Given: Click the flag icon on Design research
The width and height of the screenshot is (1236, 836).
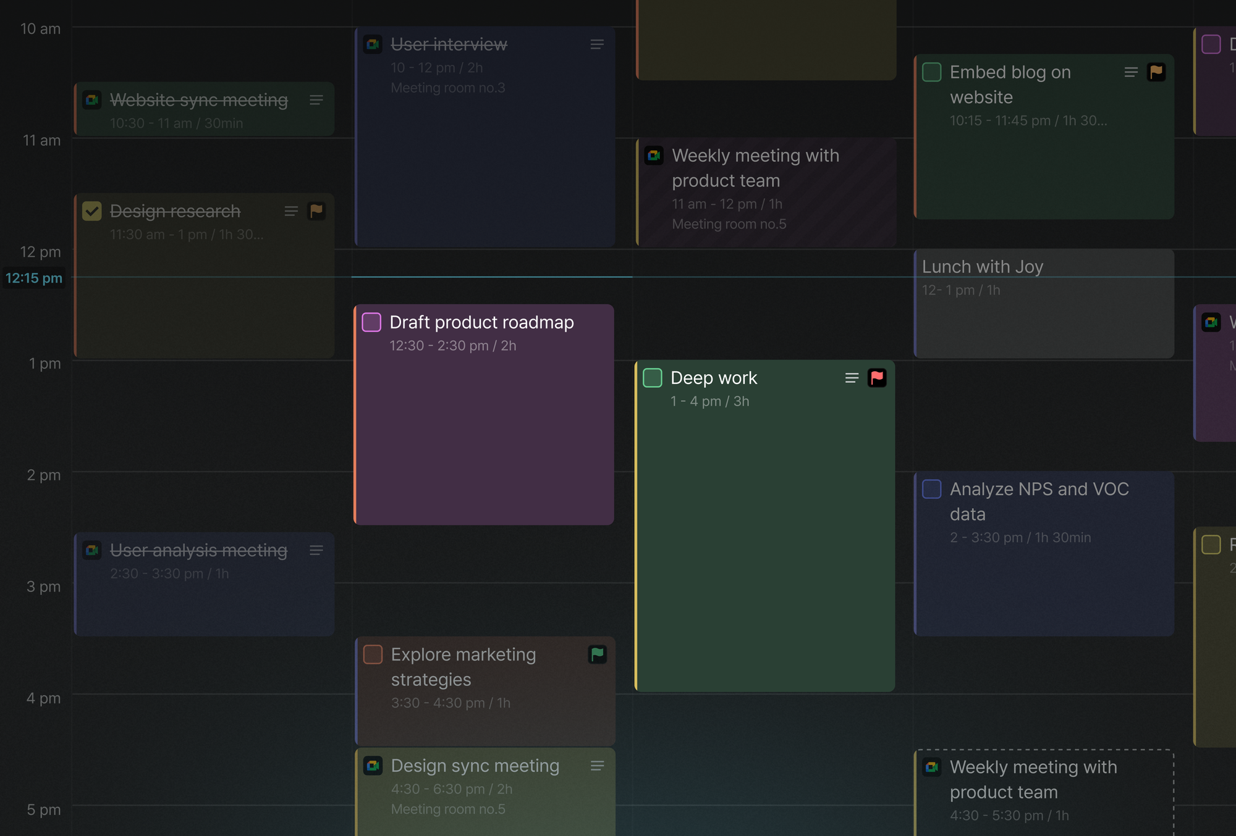Looking at the screenshot, I should click(316, 211).
